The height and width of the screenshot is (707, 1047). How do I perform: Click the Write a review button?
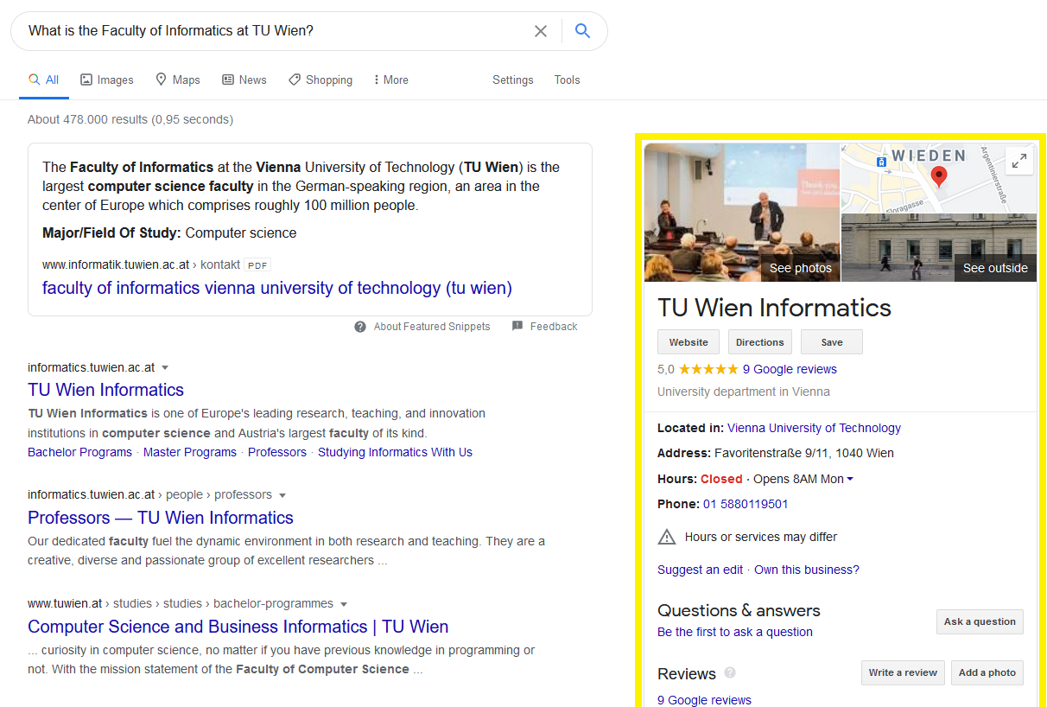[x=903, y=672]
